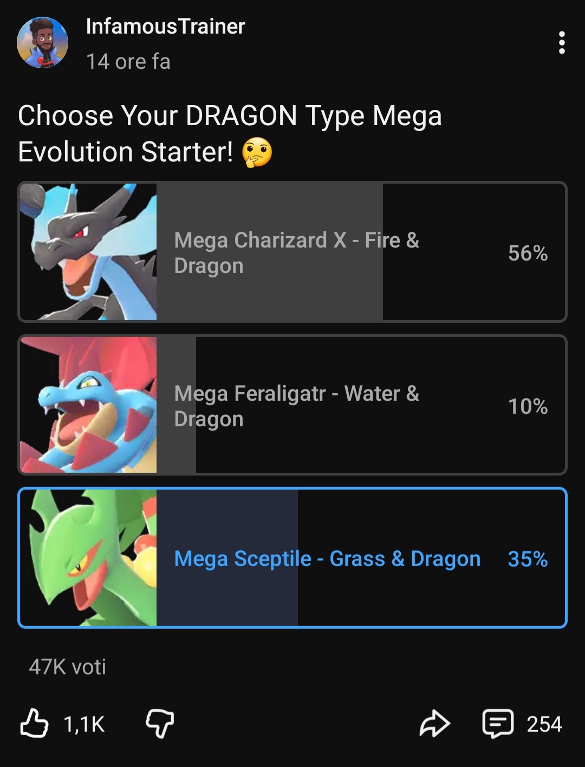Screen dimensions: 585x767
Task: Tap the 56% result percentage
Action: 528,253
